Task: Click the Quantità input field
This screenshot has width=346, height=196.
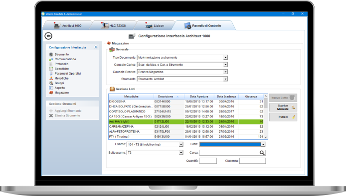Action: click(x=208, y=161)
